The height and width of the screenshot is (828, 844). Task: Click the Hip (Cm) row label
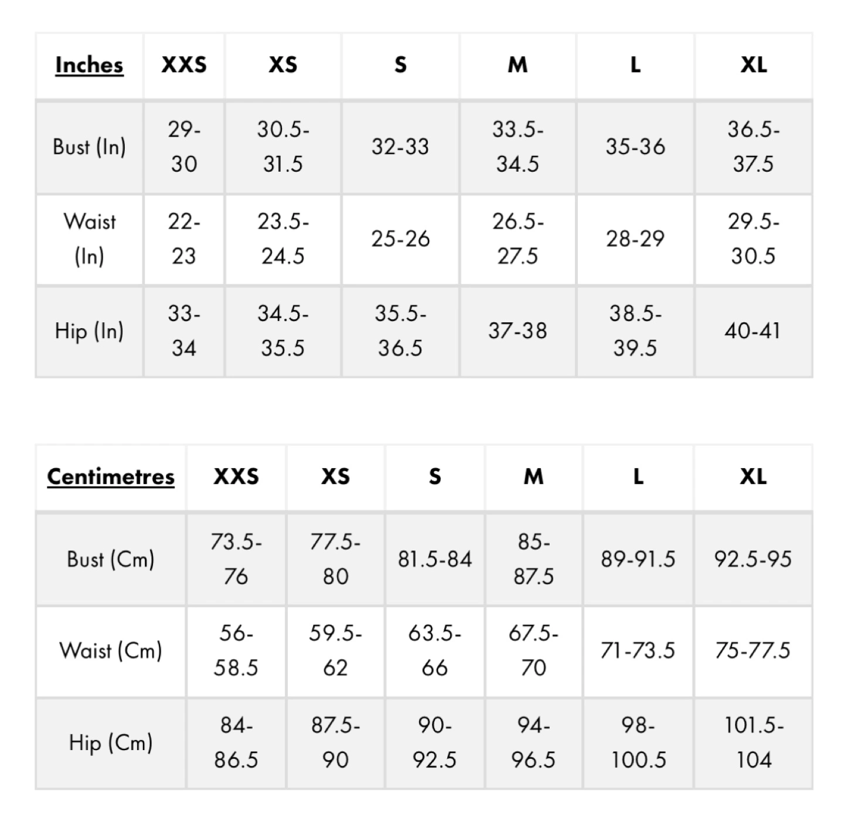pos(111,743)
